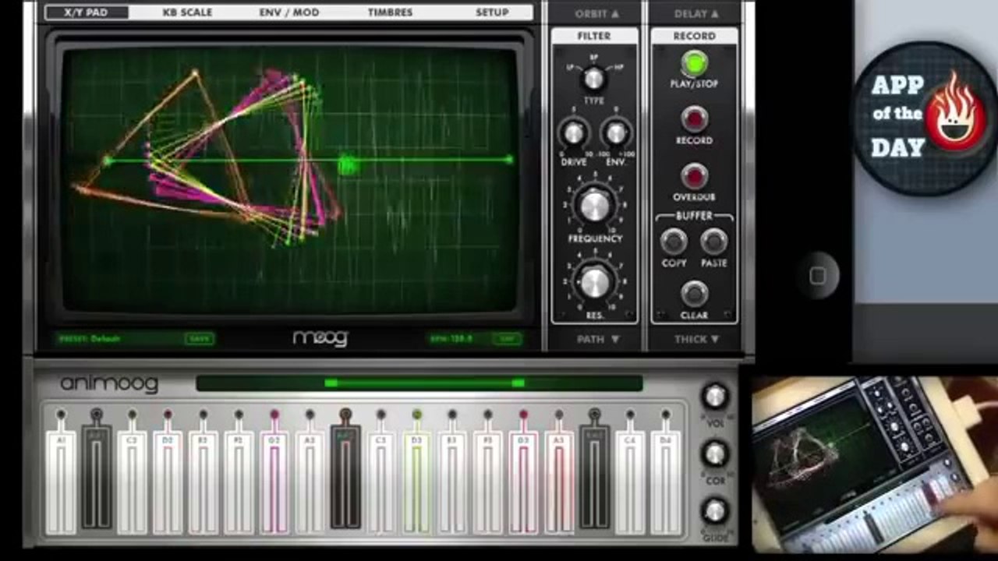The width and height of the screenshot is (998, 561).
Task: Click left handle of keyboard range strip
Action: pos(331,383)
